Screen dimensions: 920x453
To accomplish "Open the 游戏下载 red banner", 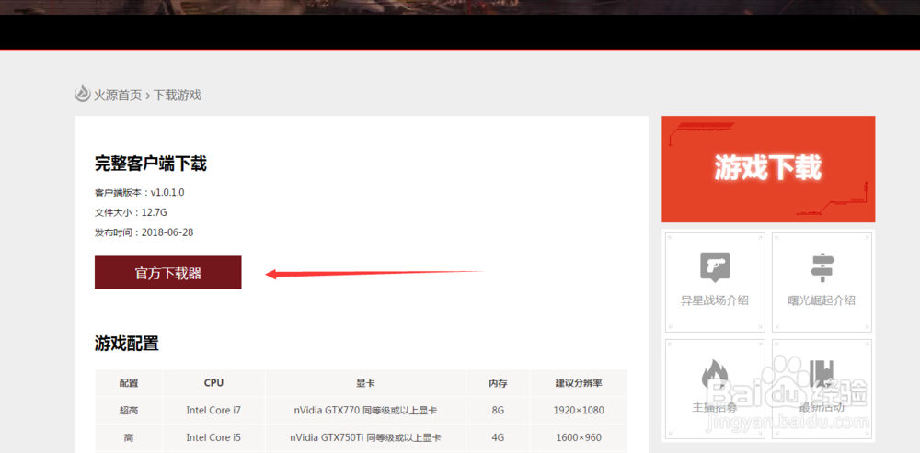I will pyautogui.click(x=768, y=169).
